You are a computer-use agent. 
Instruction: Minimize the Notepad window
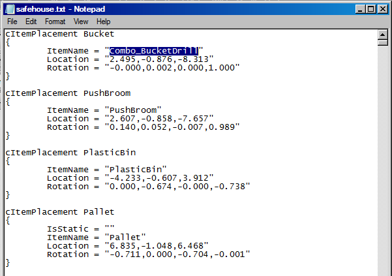[x=360, y=10]
